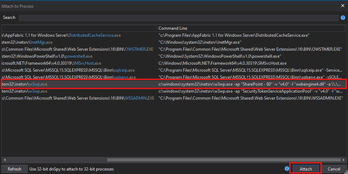348x174 pixels.
Task: Click the 32-bit dnSpy hint text
Action: click(71, 169)
